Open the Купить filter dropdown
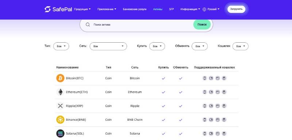Image resolution: width=292 pixels, height=140 pixels. (x=157, y=46)
